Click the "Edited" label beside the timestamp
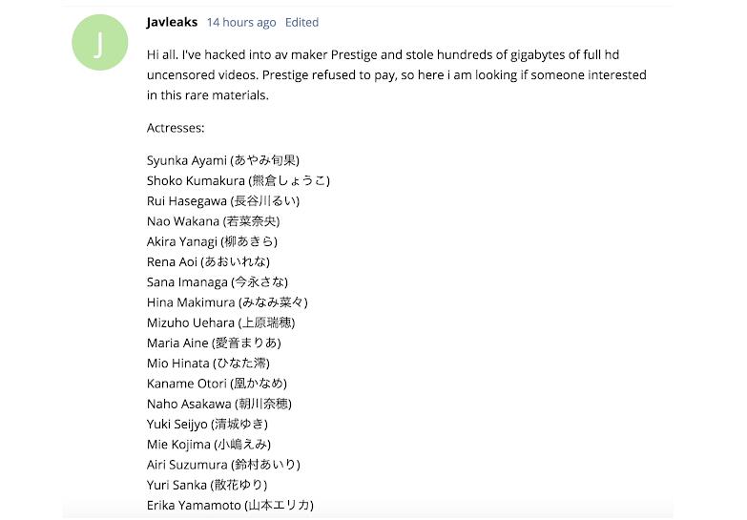 tap(302, 22)
